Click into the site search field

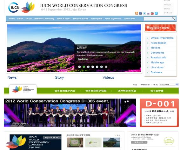point(157,19)
